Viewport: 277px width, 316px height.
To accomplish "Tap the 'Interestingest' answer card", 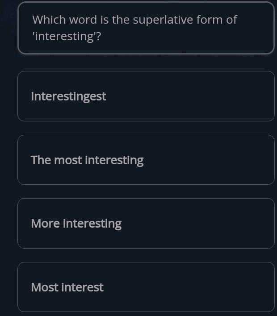I will pyautogui.click(x=146, y=96).
